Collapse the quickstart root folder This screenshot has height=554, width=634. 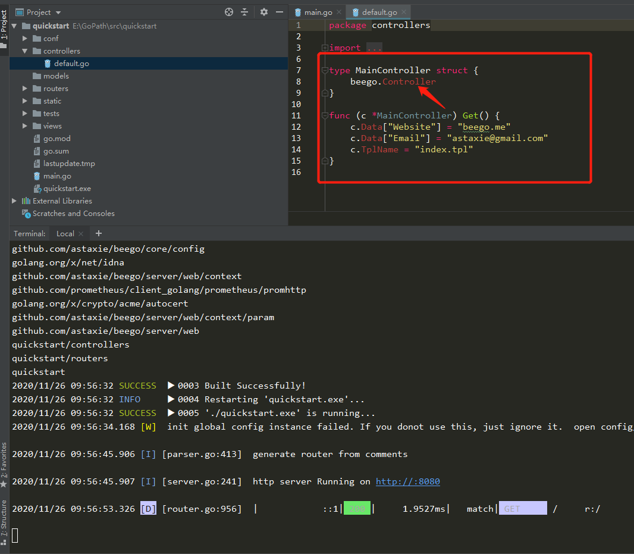[x=14, y=26]
